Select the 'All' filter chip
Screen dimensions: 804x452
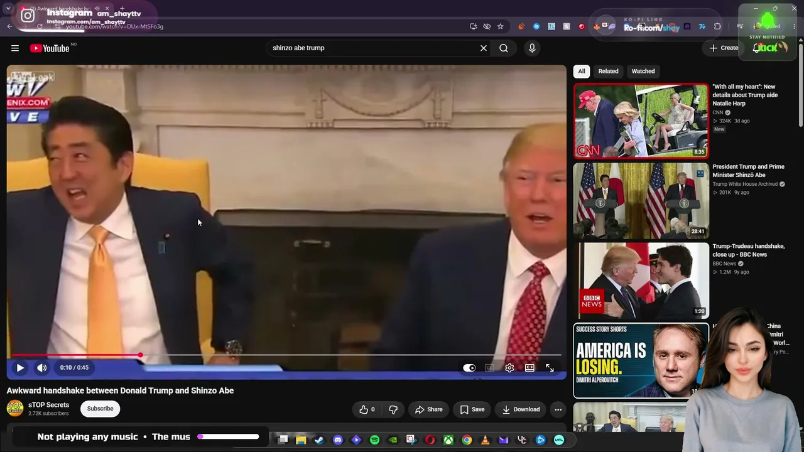582,71
